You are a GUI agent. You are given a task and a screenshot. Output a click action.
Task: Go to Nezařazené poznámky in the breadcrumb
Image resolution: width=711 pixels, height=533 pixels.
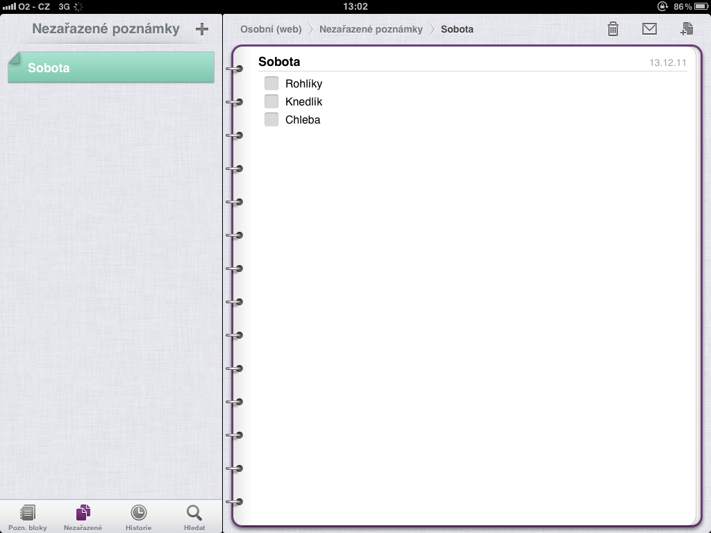tap(371, 29)
